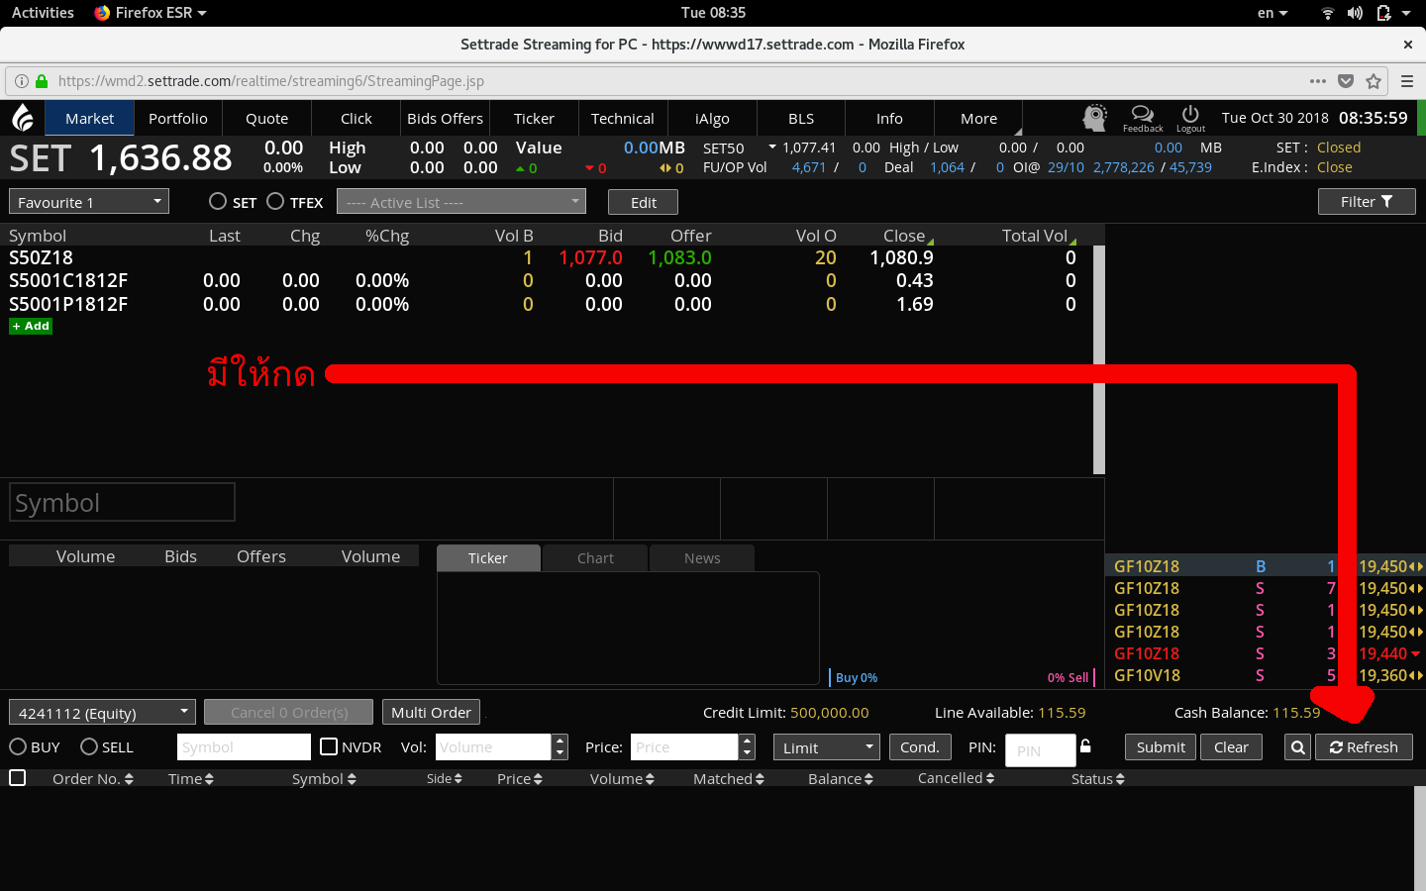Viewport: 1426px width, 891px height.
Task: Go to the Bids Offers tab
Action: click(x=446, y=118)
